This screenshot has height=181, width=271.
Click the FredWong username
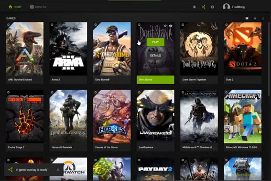click(238, 7)
